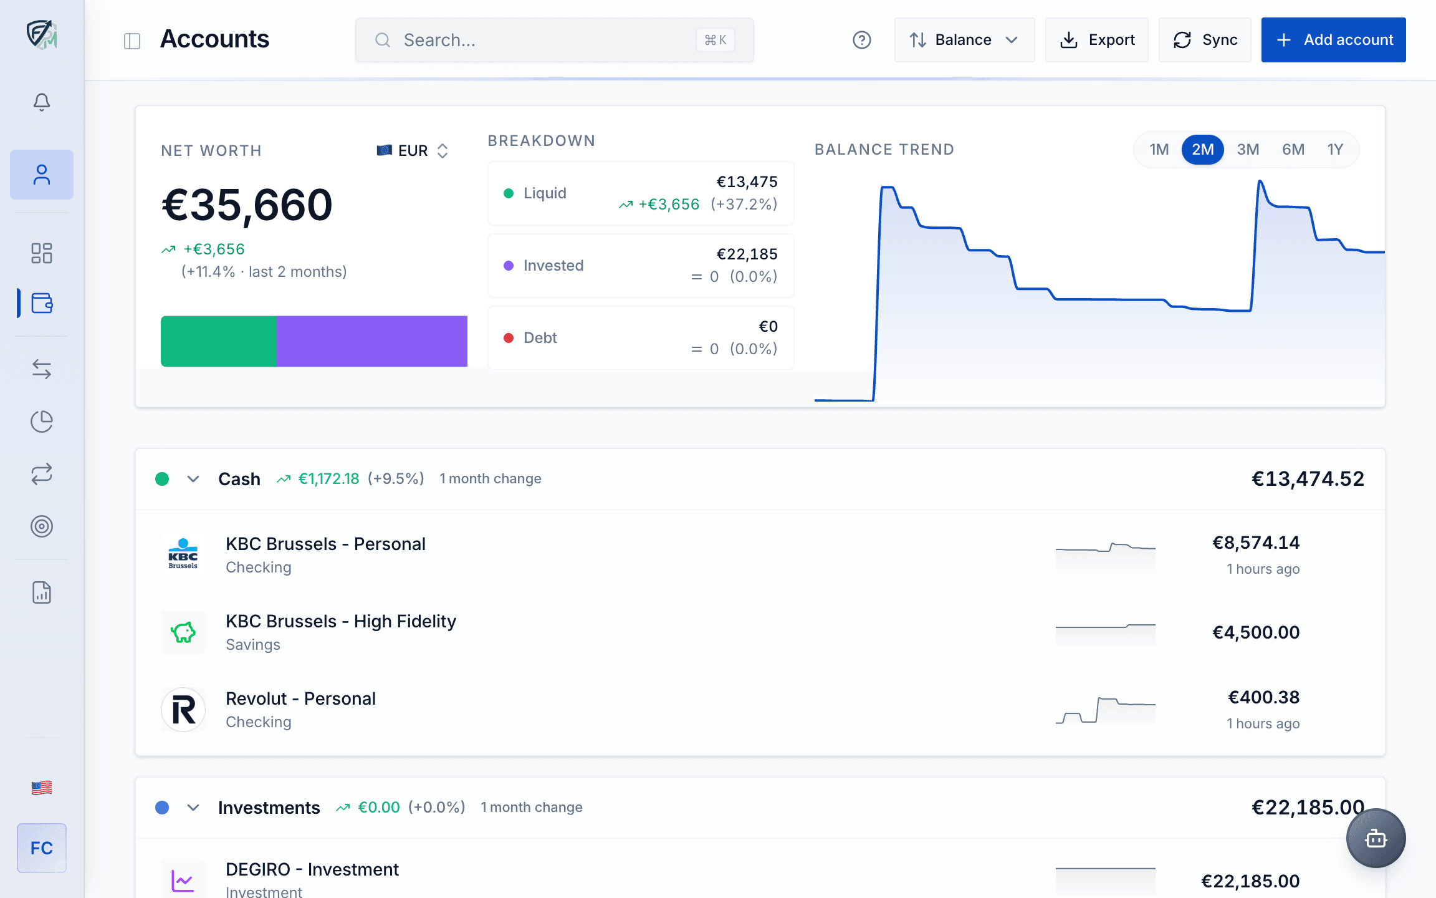Select the 1Y trend tab

[1335, 150]
